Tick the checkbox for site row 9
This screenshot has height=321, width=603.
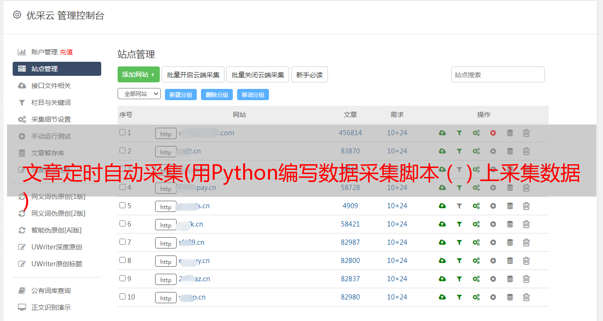122,278
